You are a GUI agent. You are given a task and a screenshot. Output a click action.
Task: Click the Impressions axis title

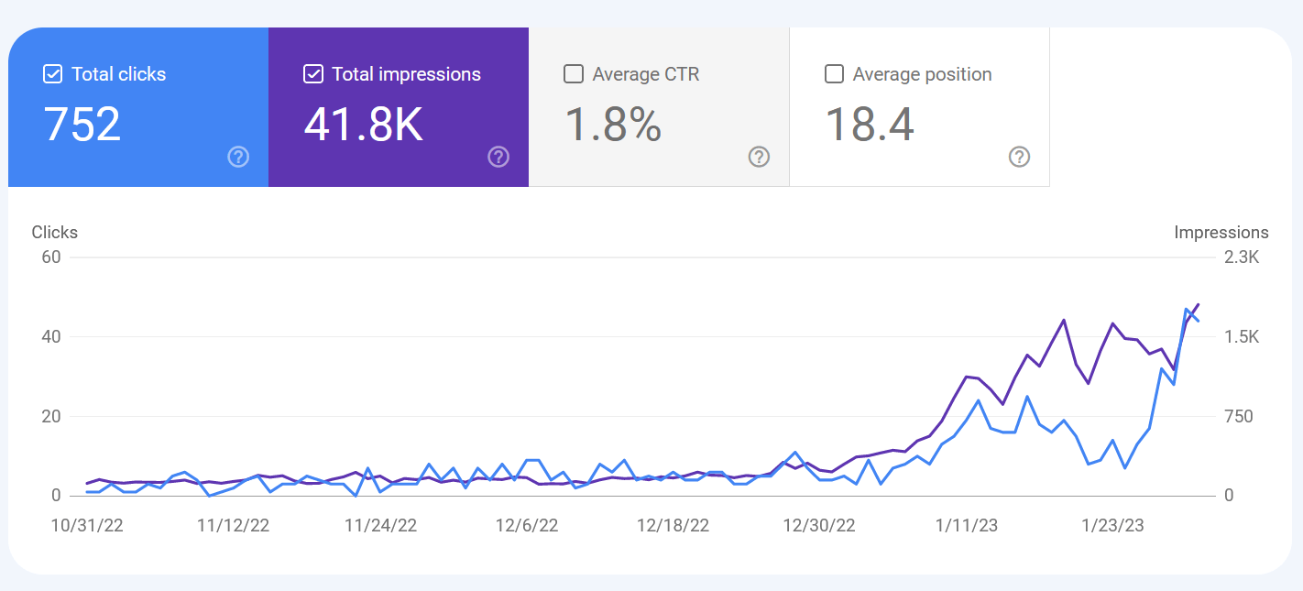pyautogui.click(x=1221, y=233)
